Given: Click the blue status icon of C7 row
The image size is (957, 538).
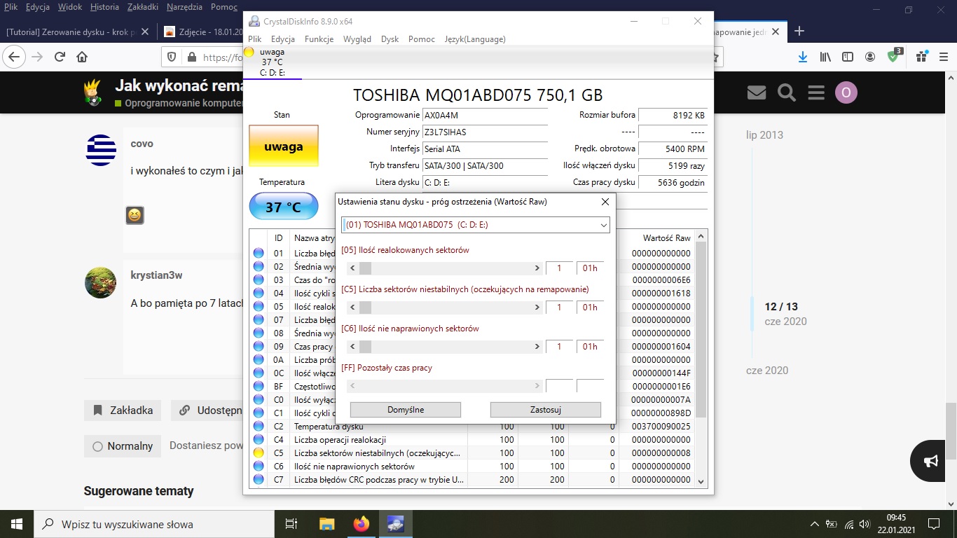Looking at the screenshot, I should 259,480.
